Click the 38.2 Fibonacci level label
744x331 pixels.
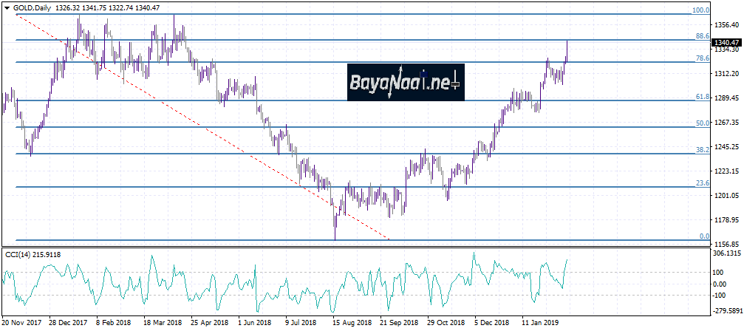click(x=703, y=150)
